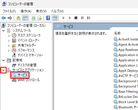Select 記憶域 in the tree
This screenshot has width=138, height=110.
pyautogui.click(x=17, y=60)
